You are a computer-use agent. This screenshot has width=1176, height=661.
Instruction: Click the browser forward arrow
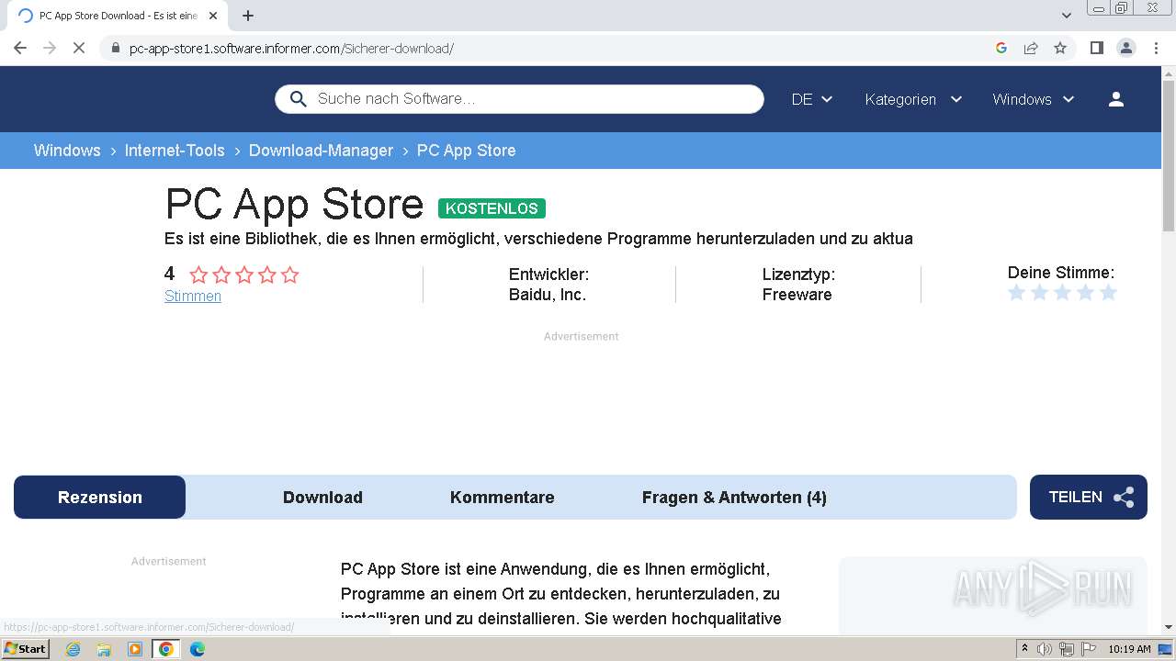click(50, 48)
